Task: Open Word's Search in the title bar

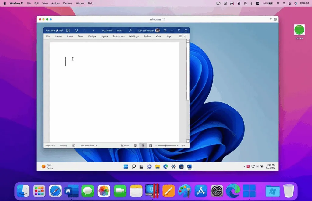Action: click(x=131, y=30)
